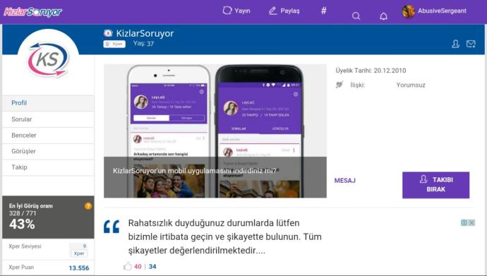The width and height of the screenshot is (487, 276).
Task: Open the KizlarSoruyor logo home link
Action: pos(33,12)
